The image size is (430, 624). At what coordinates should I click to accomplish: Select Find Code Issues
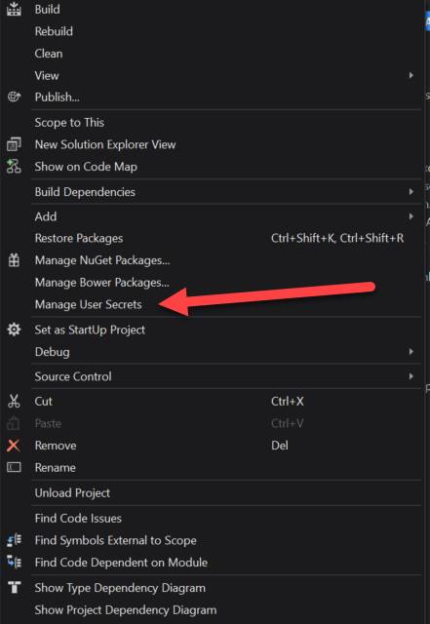click(78, 518)
